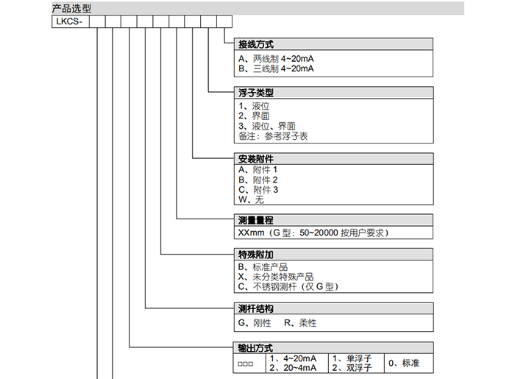Choose option B 三线制 4~20mA

tap(276, 68)
